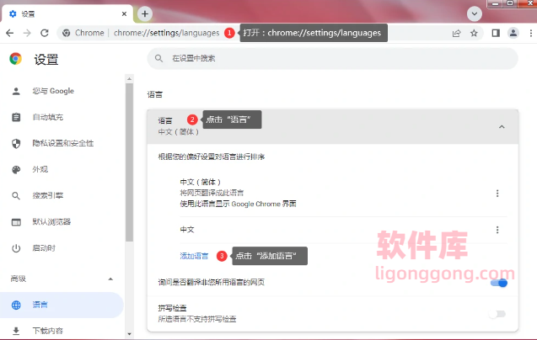This screenshot has width=537, height=340.
Task: Click the download icon beside 下载内容
Action: pyautogui.click(x=16, y=331)
